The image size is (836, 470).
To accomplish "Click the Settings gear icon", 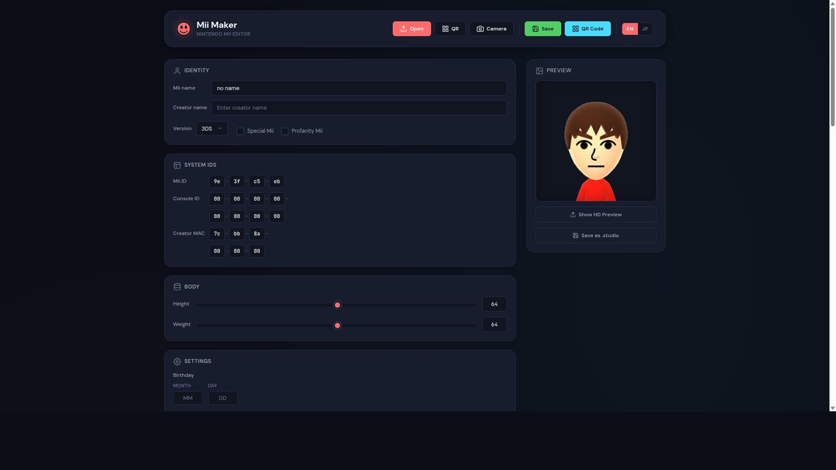I will tap(177, 361).
